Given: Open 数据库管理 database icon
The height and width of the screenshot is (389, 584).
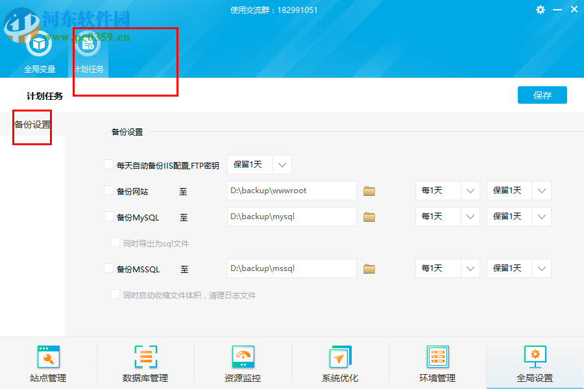Looking at the screenshot, I should 145,357.
